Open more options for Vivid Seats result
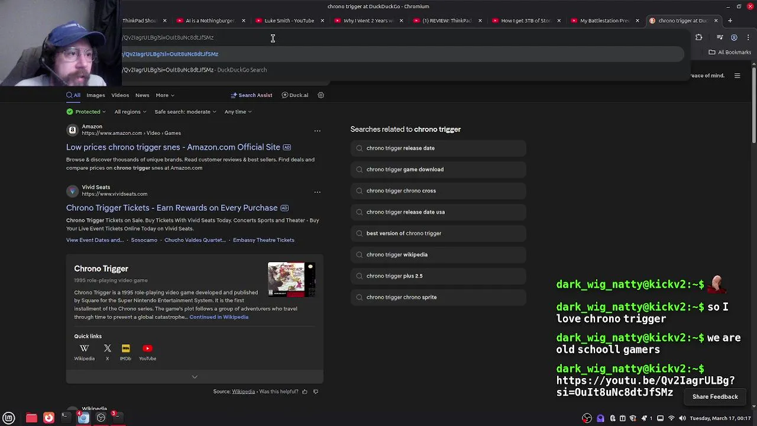757x426 pixels. [317, 192]
